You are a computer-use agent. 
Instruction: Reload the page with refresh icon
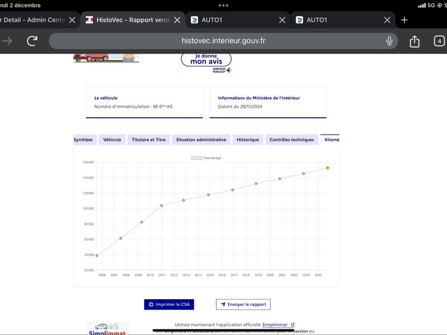(x=32, y=41)
